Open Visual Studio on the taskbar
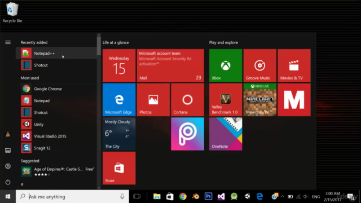Image resolution: width=361 pixels, height=203 pixels. click(221, 197)
